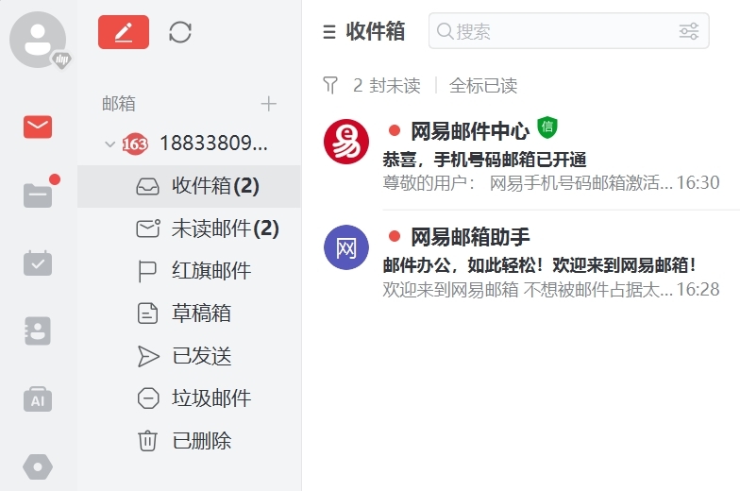Toggle the hamburger menu beside 收件箱 title
The image size is (740, 491).
(x=329, y=32)
